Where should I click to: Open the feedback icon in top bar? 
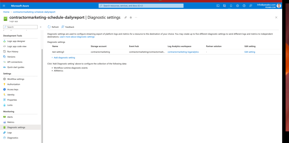(251, 6)
